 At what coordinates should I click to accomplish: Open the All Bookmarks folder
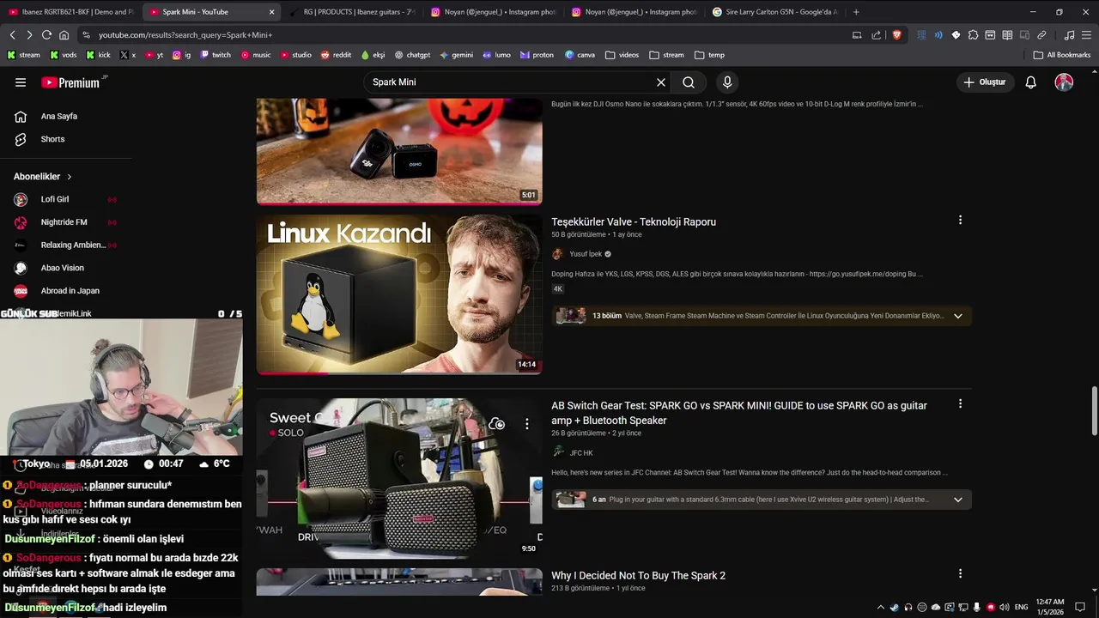1062,55
